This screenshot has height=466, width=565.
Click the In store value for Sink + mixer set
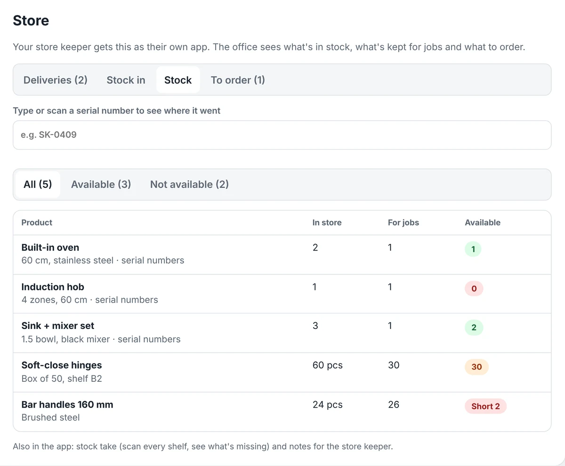coord(315,326)
